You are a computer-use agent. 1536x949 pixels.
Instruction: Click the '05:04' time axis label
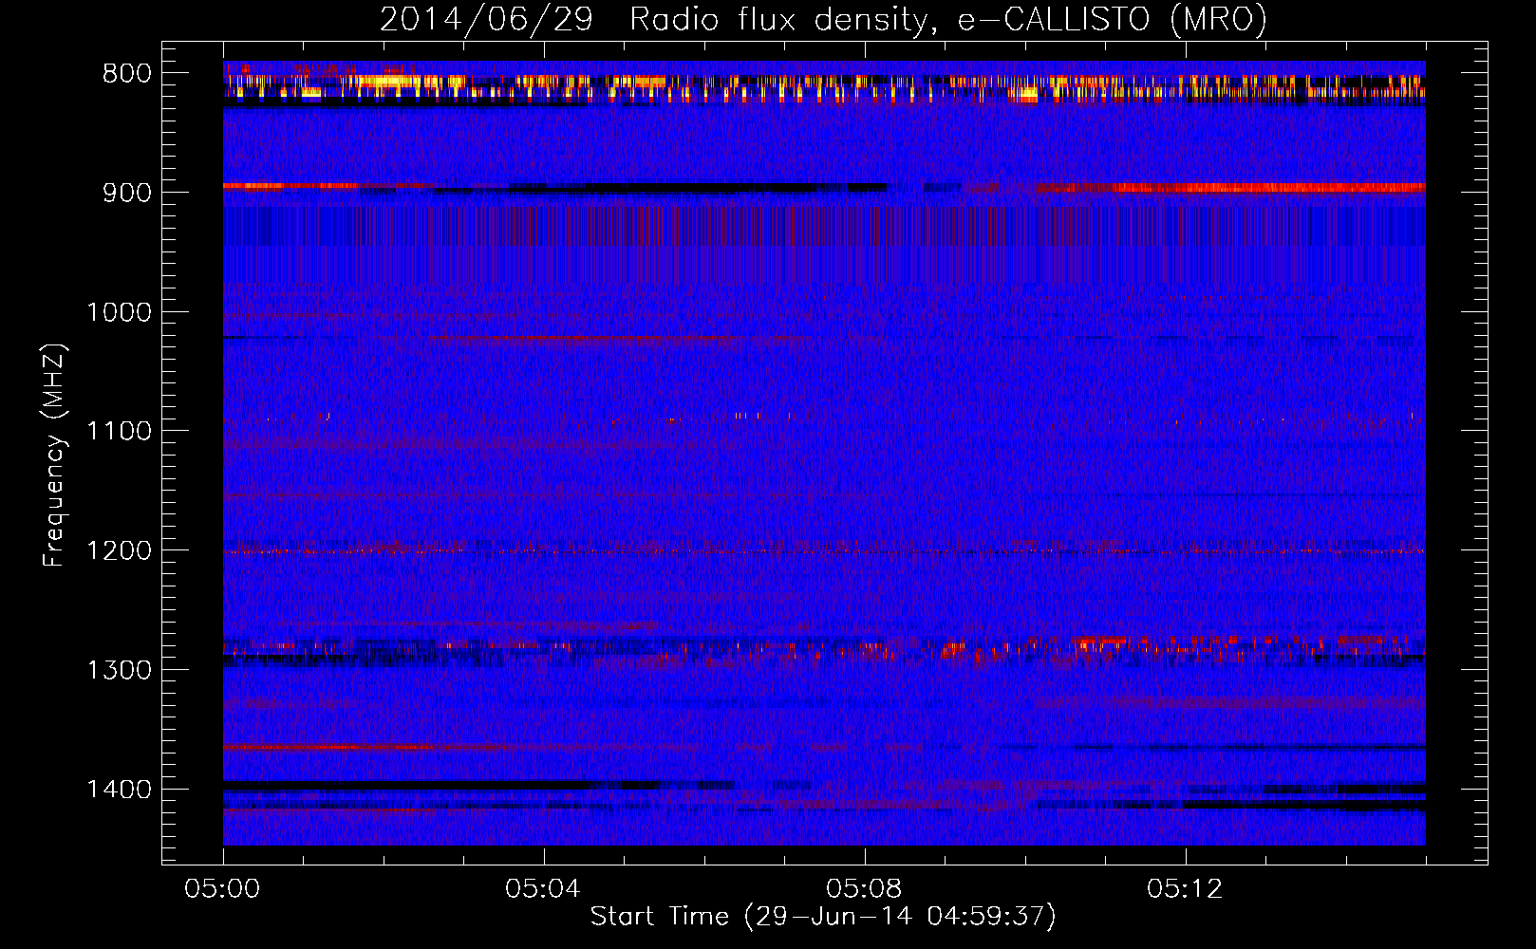[544, 888]
